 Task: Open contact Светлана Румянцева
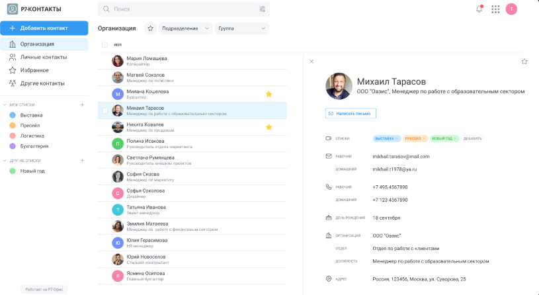point(192,160)
